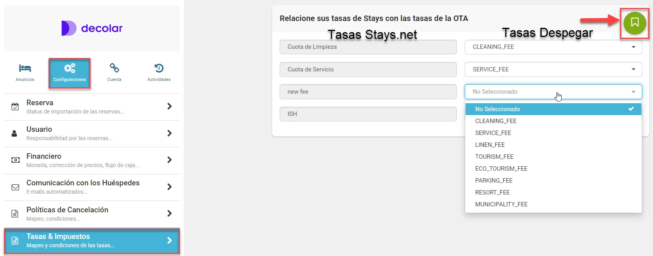Choose TOURISM_FEE from the dropdown list
This screenshot has height=256, width=653.
click(x=553, y=157)
